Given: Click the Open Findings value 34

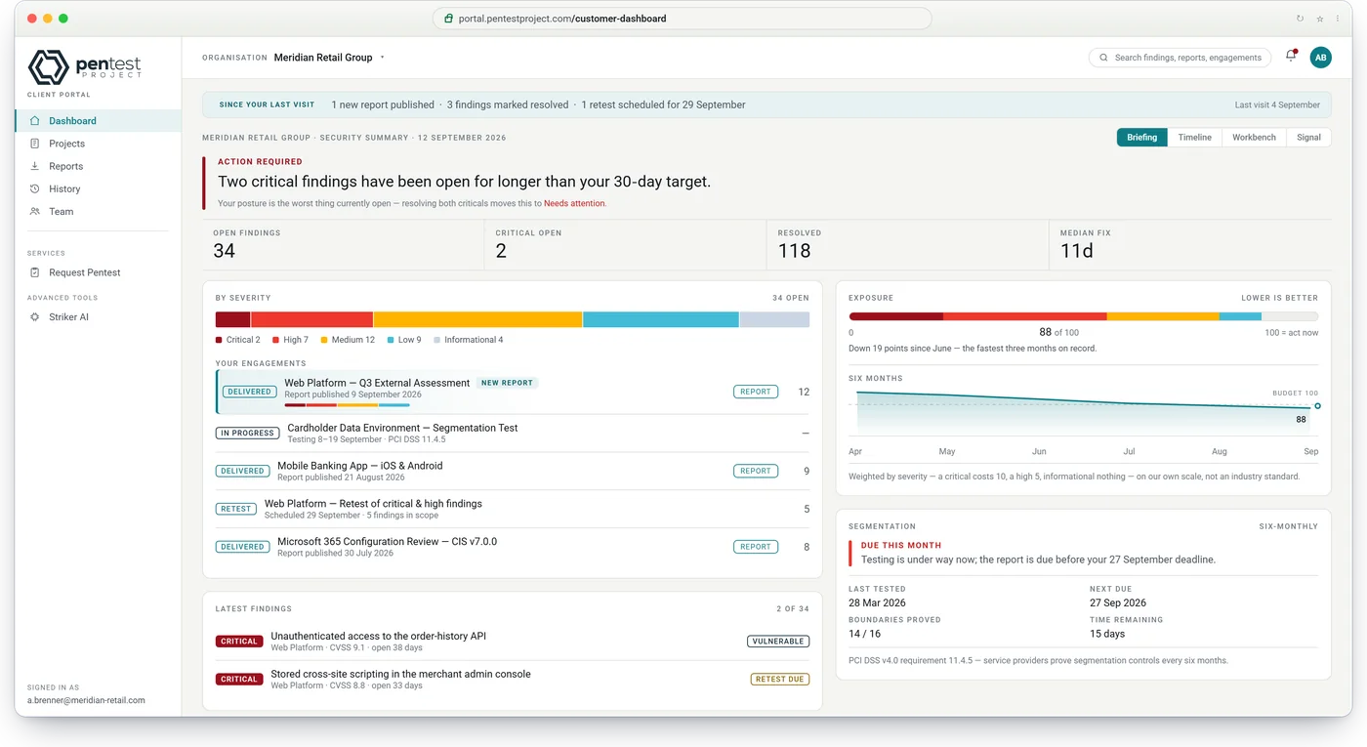Looking at the screenshot, I should coord(225,251).
